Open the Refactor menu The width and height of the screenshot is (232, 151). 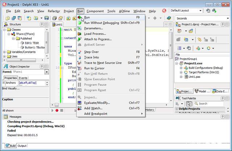pyautogui.click(x=54, y=11)
